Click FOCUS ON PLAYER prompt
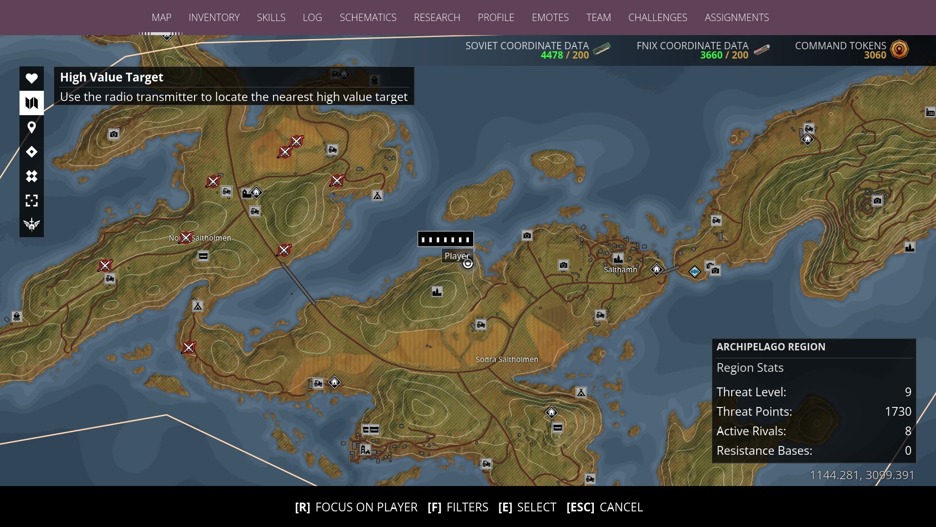The image size is (936, 527). coord(356,507)
